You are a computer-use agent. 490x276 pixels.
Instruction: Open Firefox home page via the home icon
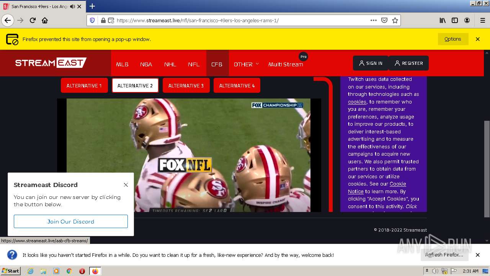(45, 20)
